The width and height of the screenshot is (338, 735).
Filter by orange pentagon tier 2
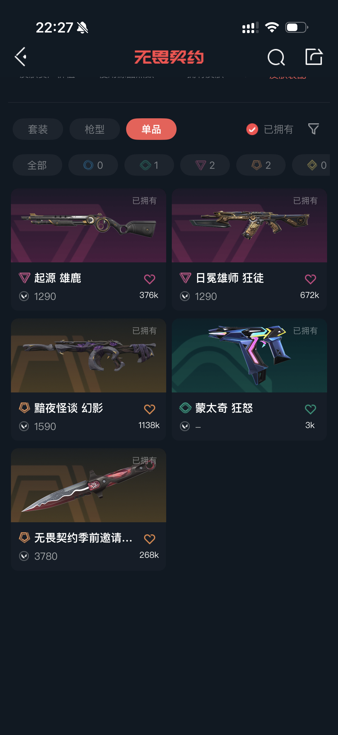tap(261, 165)
